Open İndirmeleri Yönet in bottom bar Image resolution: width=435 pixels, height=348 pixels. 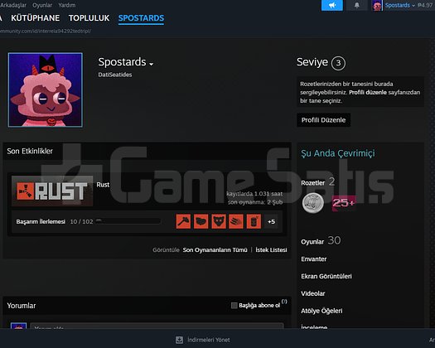pos(209,340)
